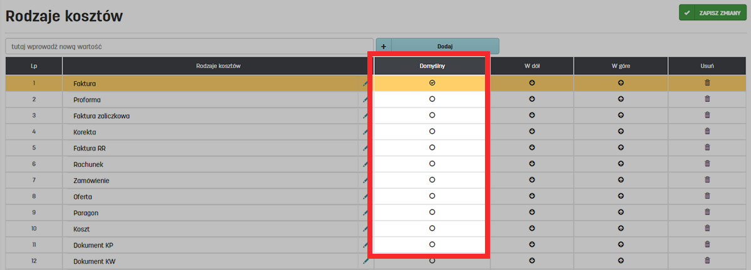Move Koszt up using the arrow icon
751x270 pixels.
(x=620, y=229)
